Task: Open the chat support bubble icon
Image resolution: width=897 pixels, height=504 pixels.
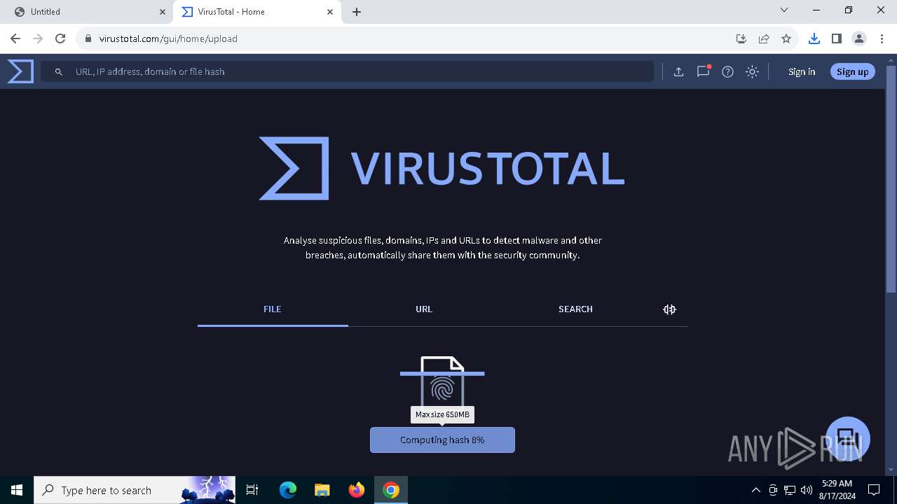Action: tap(847, 438)
